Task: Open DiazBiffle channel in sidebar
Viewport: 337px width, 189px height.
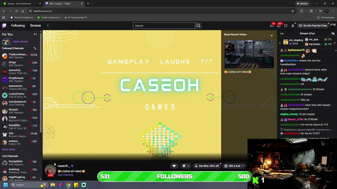Action: (x=20, y=127)
